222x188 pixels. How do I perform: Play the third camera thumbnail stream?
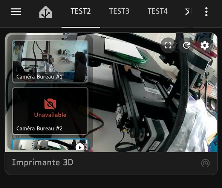click(80, 147)
